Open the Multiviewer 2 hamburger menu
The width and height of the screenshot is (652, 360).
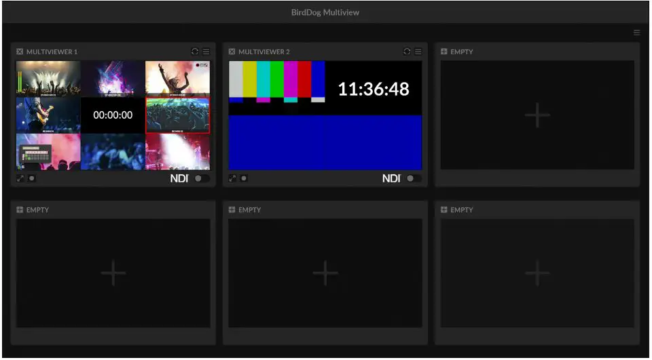pyautogui.click(x=418, y=52)
